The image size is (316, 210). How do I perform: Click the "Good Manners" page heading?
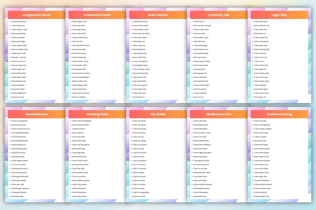point(36,114)
